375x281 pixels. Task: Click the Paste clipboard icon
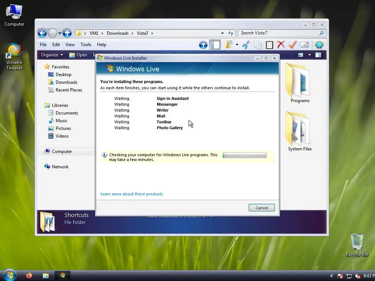[x=269, y=45]
